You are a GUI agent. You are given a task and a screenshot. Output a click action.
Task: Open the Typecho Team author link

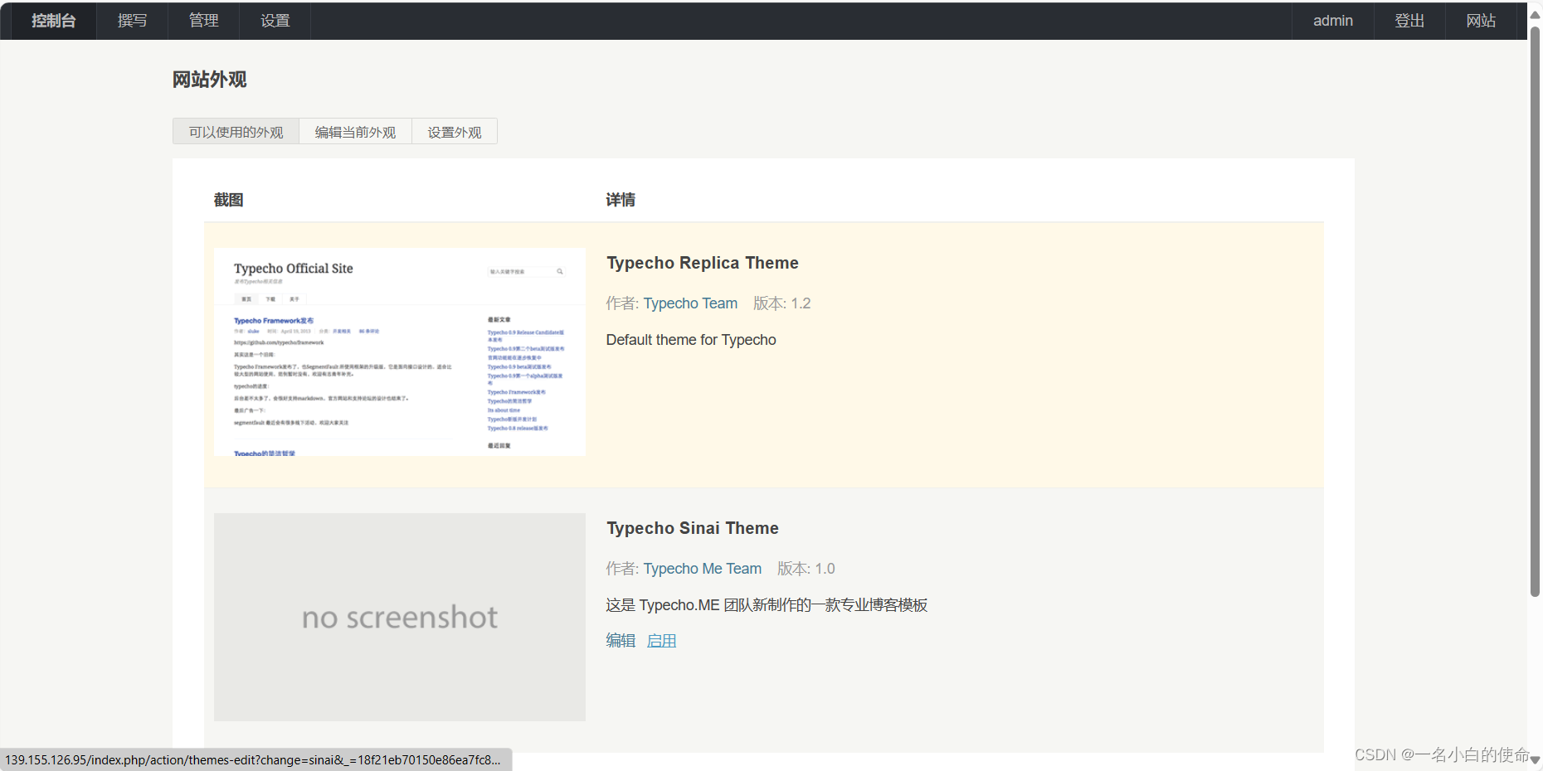[690, 303]
